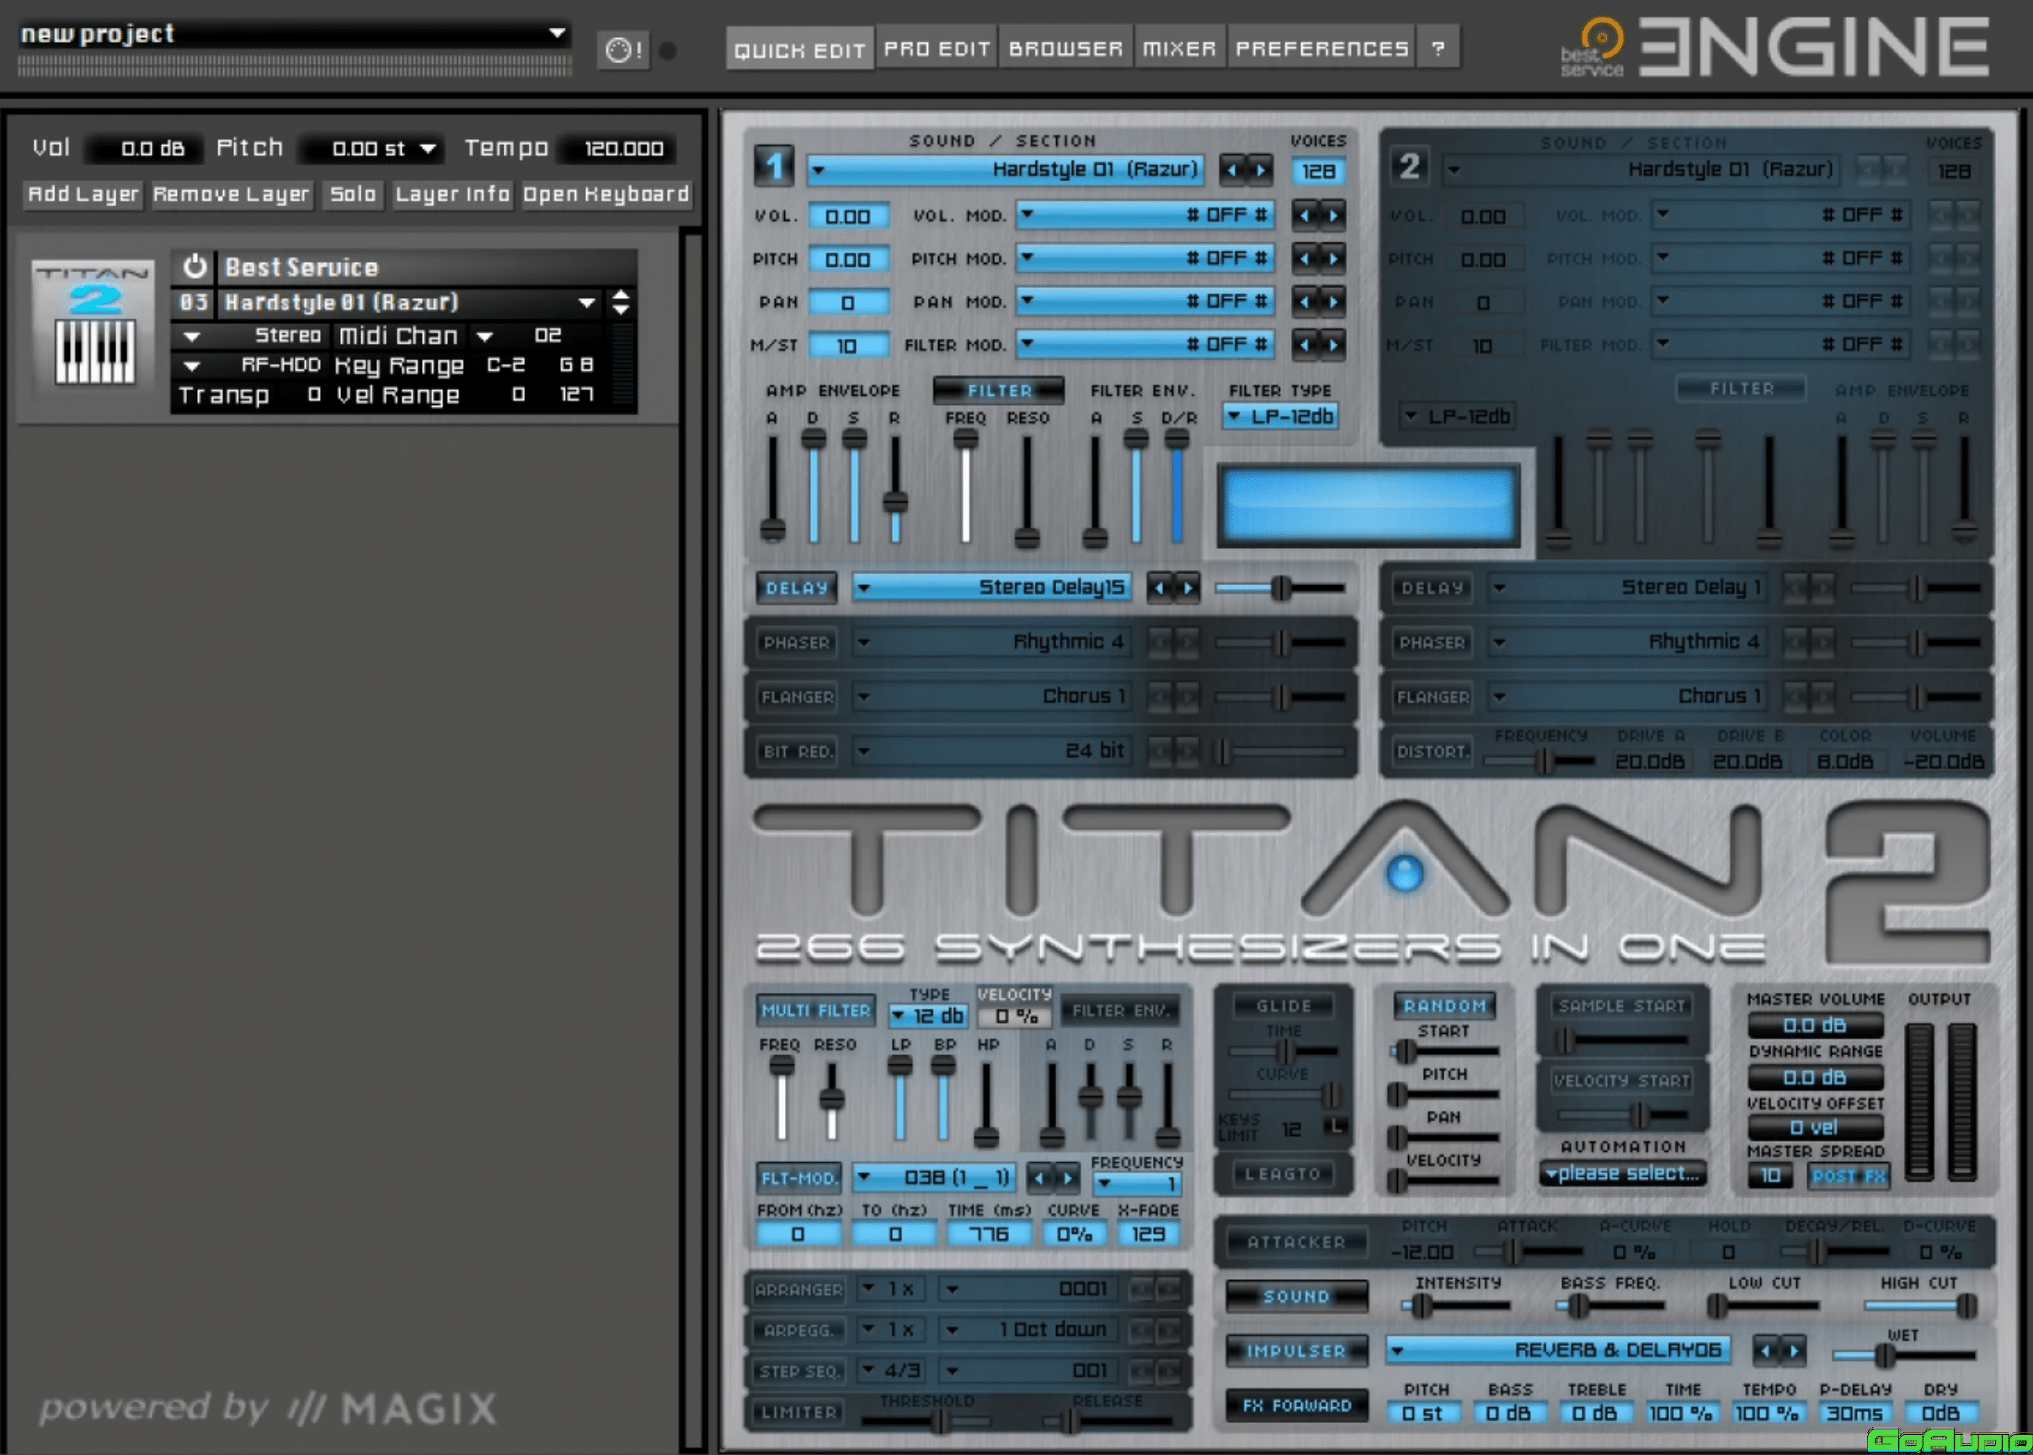This screenshot has width=2033, height=1455.
Task: Open the new project dropdown
Action: tap(557, 34)
